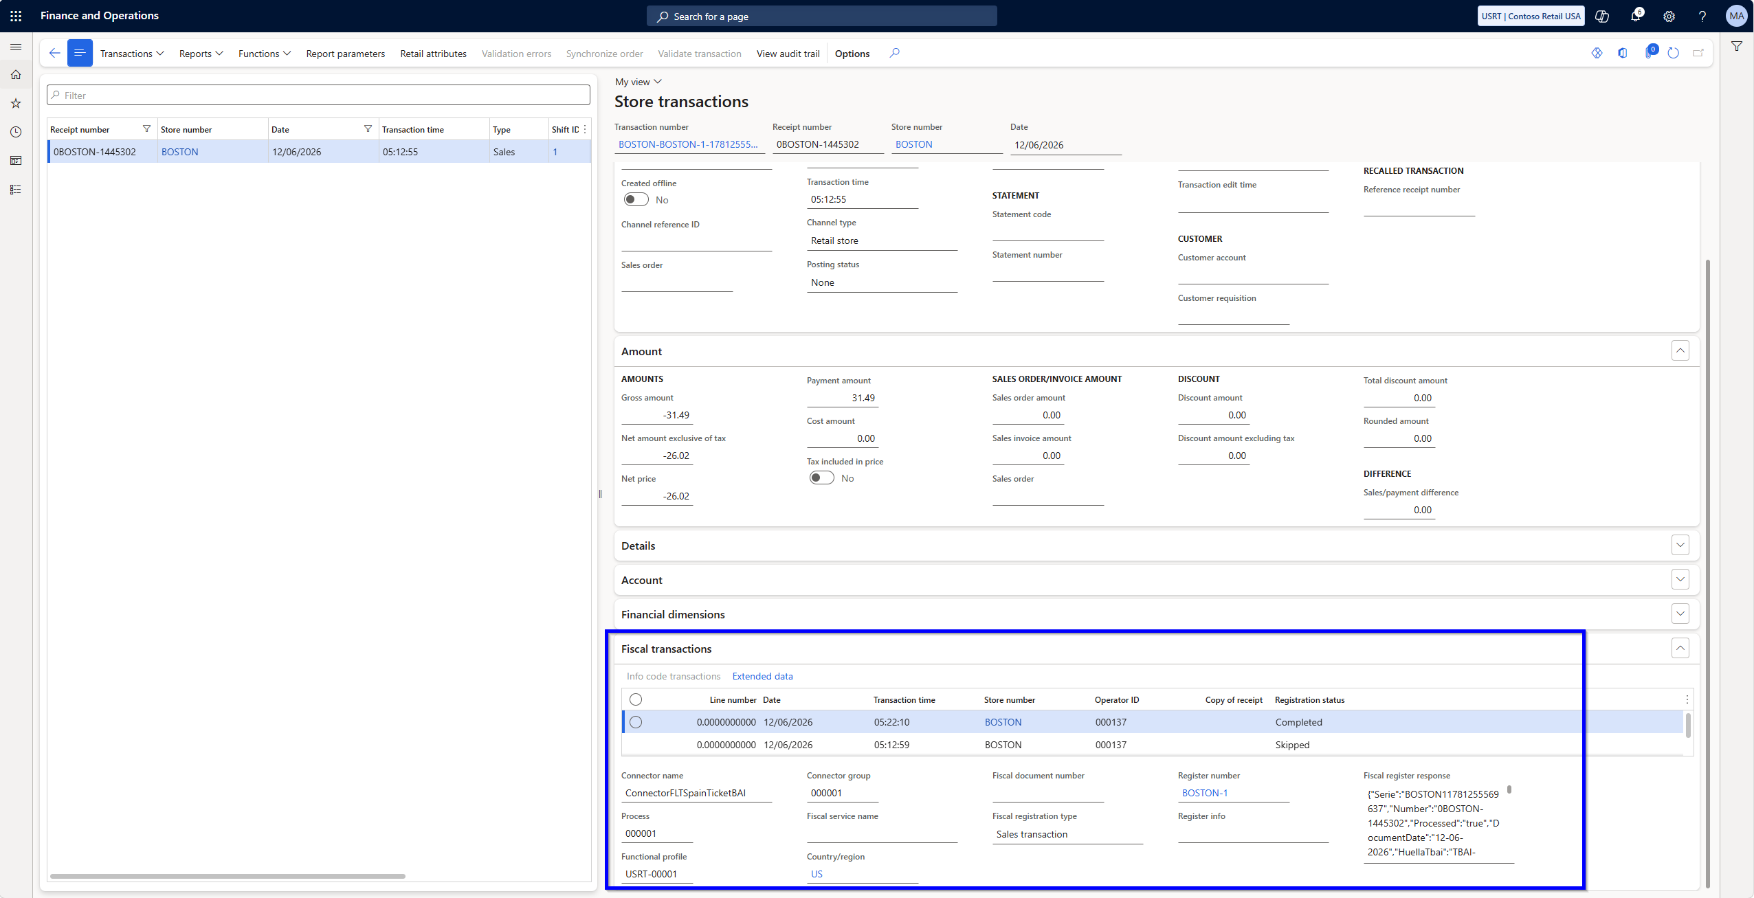The height and width of the screenshot is (898, 1754).
Task: Open the My view dropdown
Action: coord(638,82)
